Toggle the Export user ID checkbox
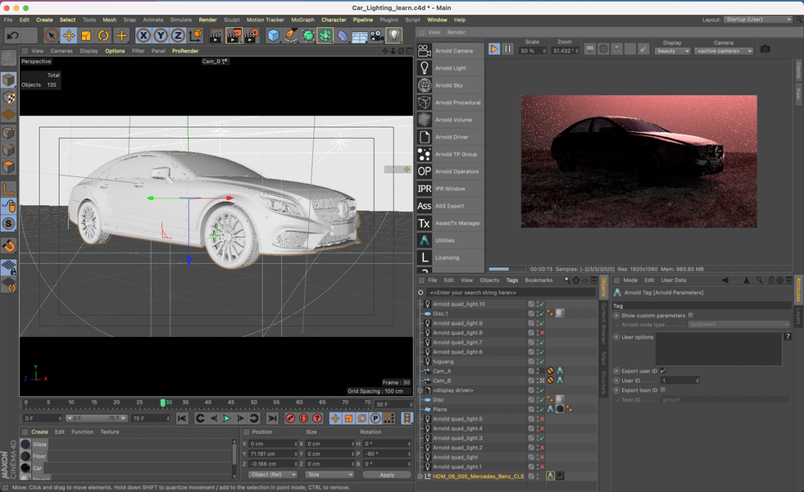Viewport: 804px width, 492px height. click(x=663, y=371)
